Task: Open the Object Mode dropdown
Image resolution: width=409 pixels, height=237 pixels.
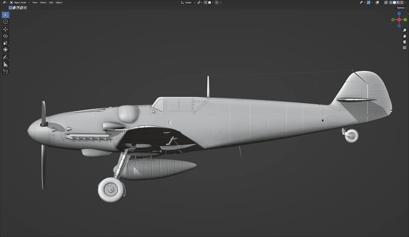Action: click(x=20, y=2)
